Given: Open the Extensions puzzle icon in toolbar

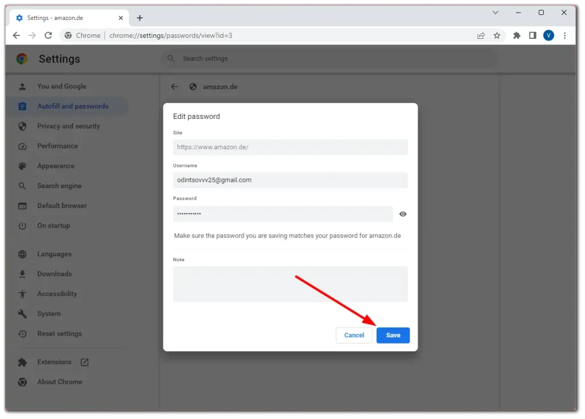Looking at the screenshot, I should 516,35.
